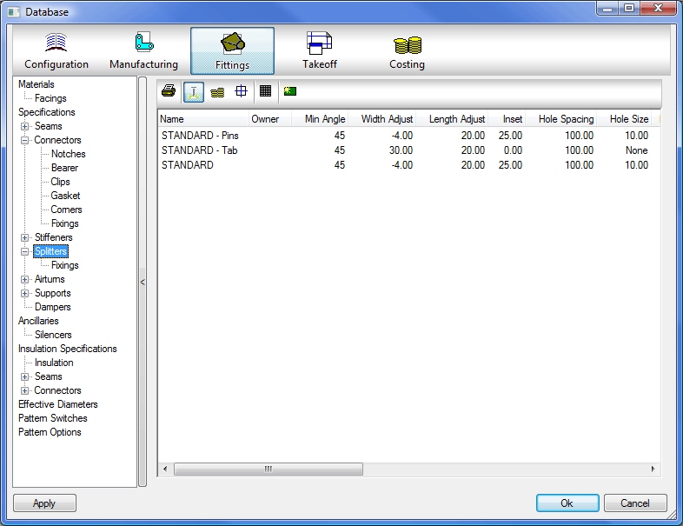Click the None Hole Size value
The image size is (683, 526).
[x=636, y=150]
